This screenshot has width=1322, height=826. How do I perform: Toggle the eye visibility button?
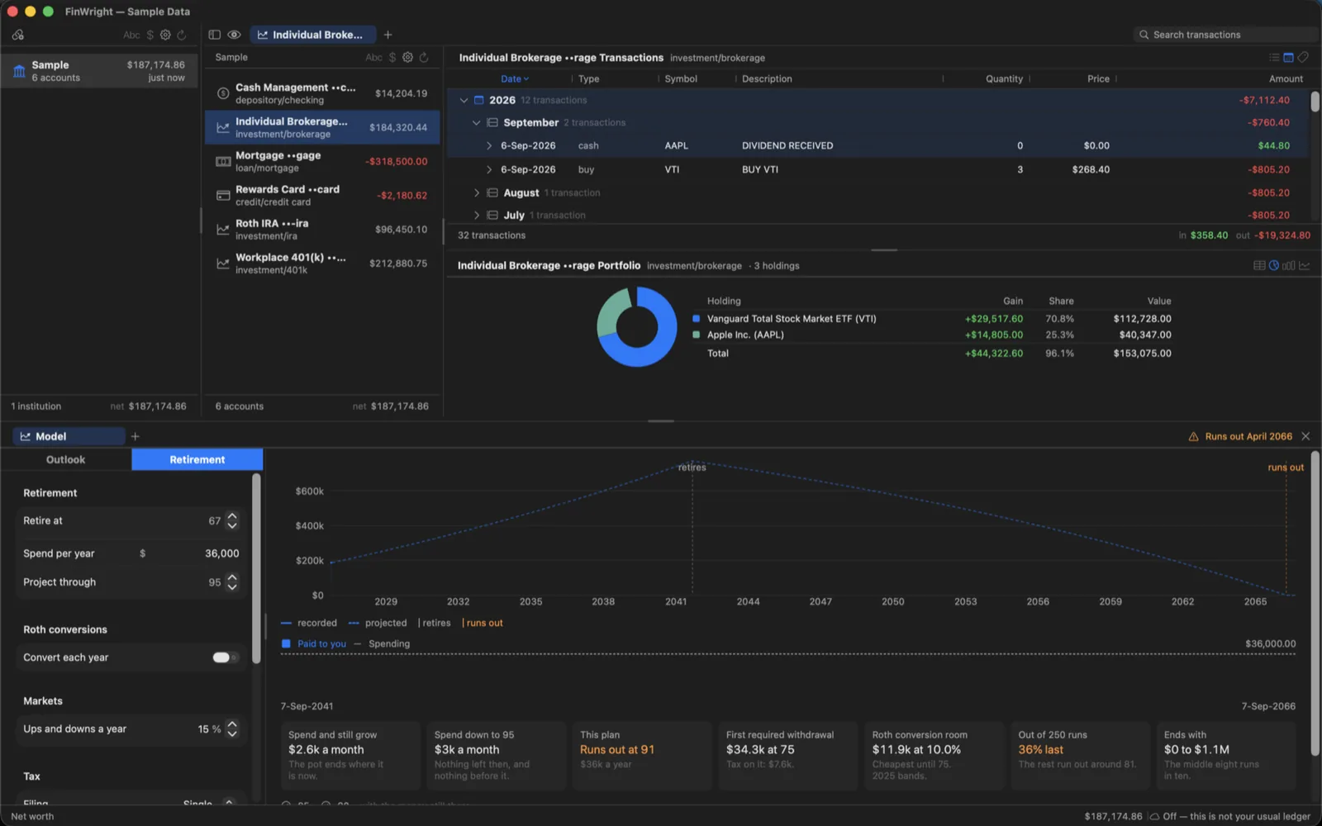tap(235, 35)
